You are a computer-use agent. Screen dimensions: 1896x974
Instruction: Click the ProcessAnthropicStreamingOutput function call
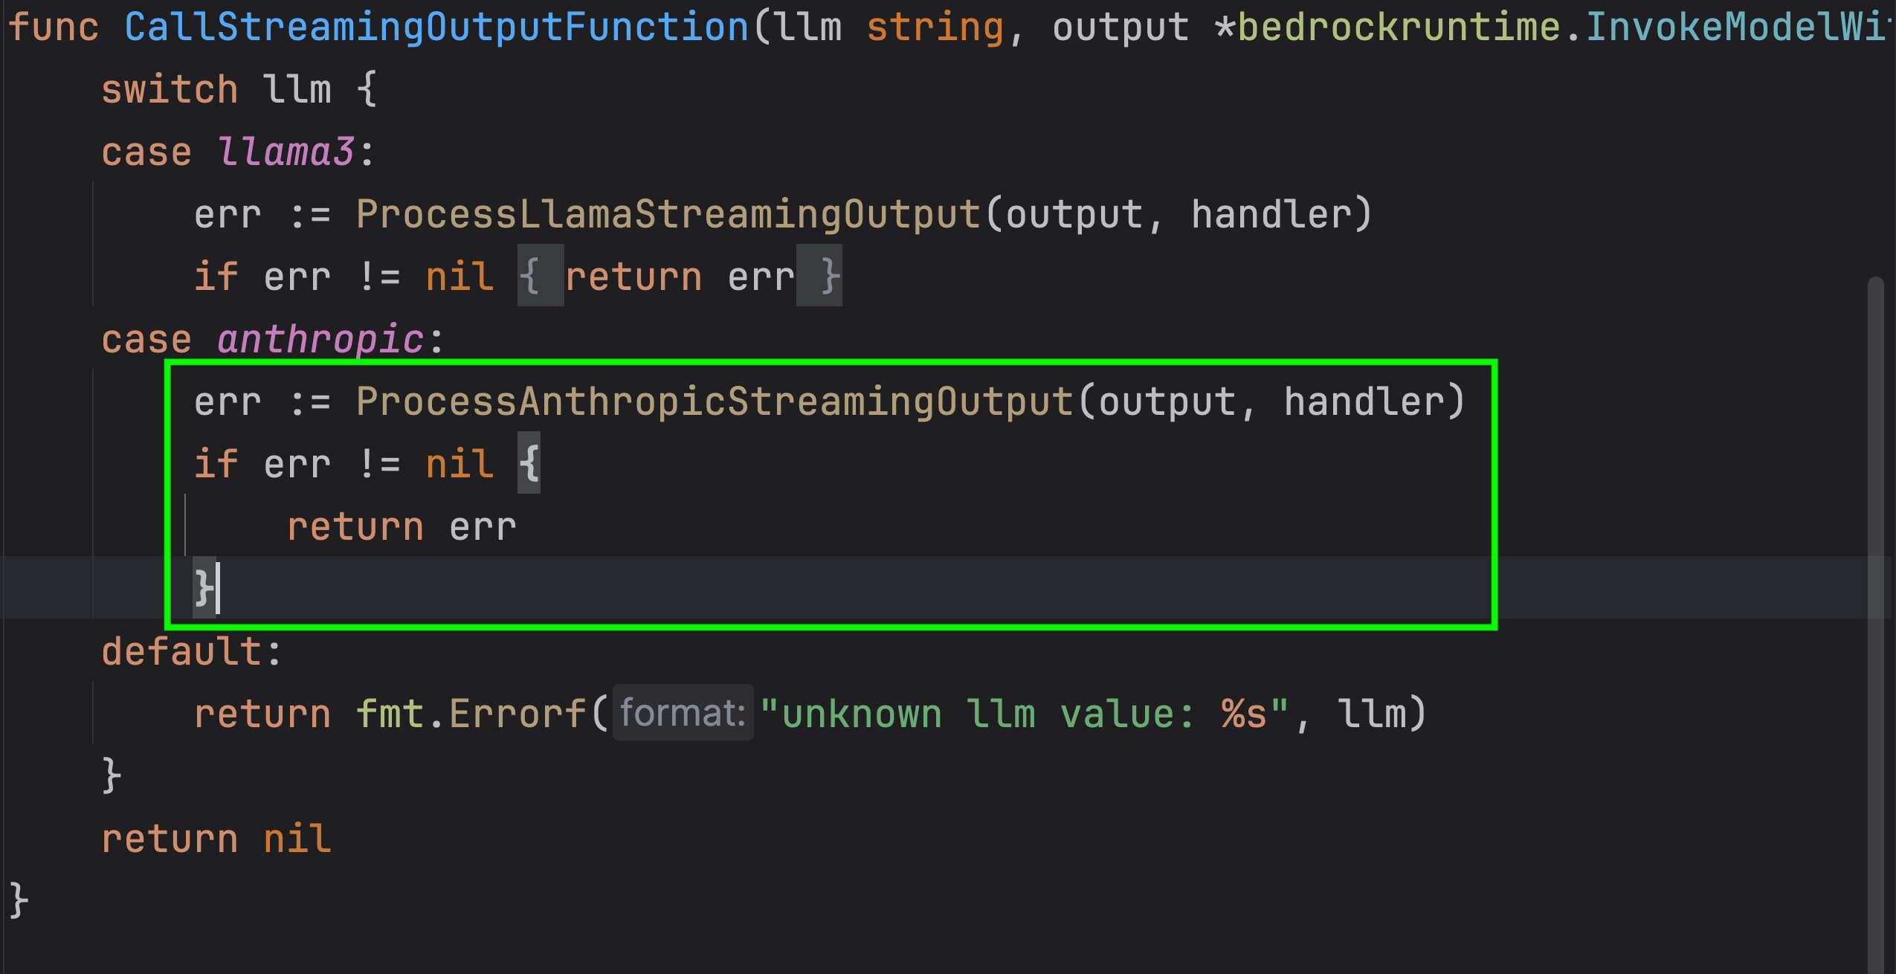point(714,402)
